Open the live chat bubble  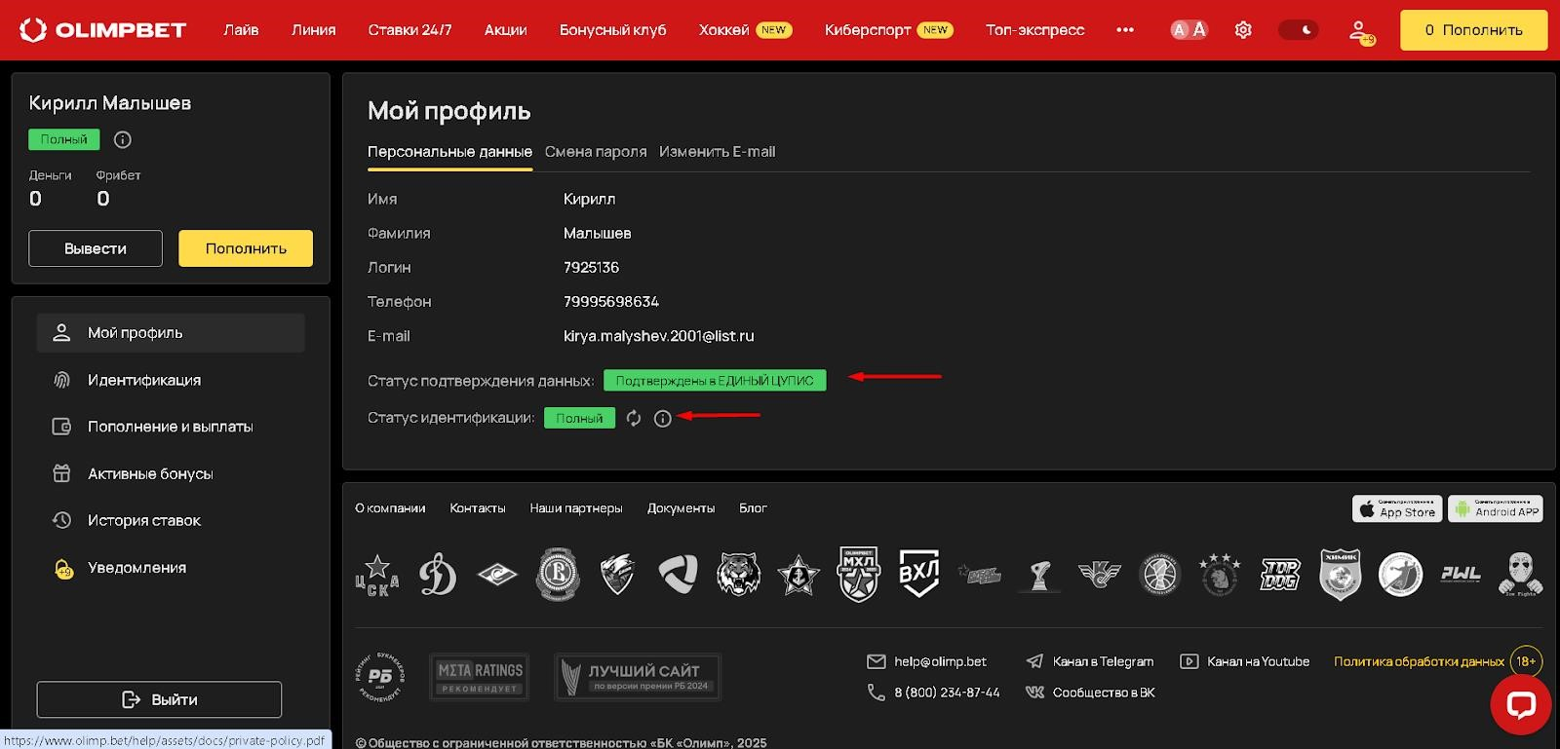click(1521, 703)
